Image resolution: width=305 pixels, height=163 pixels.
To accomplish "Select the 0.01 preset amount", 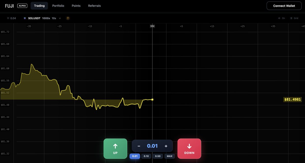I will 135,156.
